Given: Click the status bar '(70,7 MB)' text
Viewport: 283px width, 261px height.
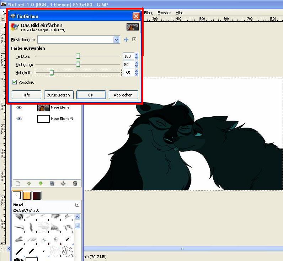Looking at the screenshot, I should pyautogui.click(x=98, y=257).
